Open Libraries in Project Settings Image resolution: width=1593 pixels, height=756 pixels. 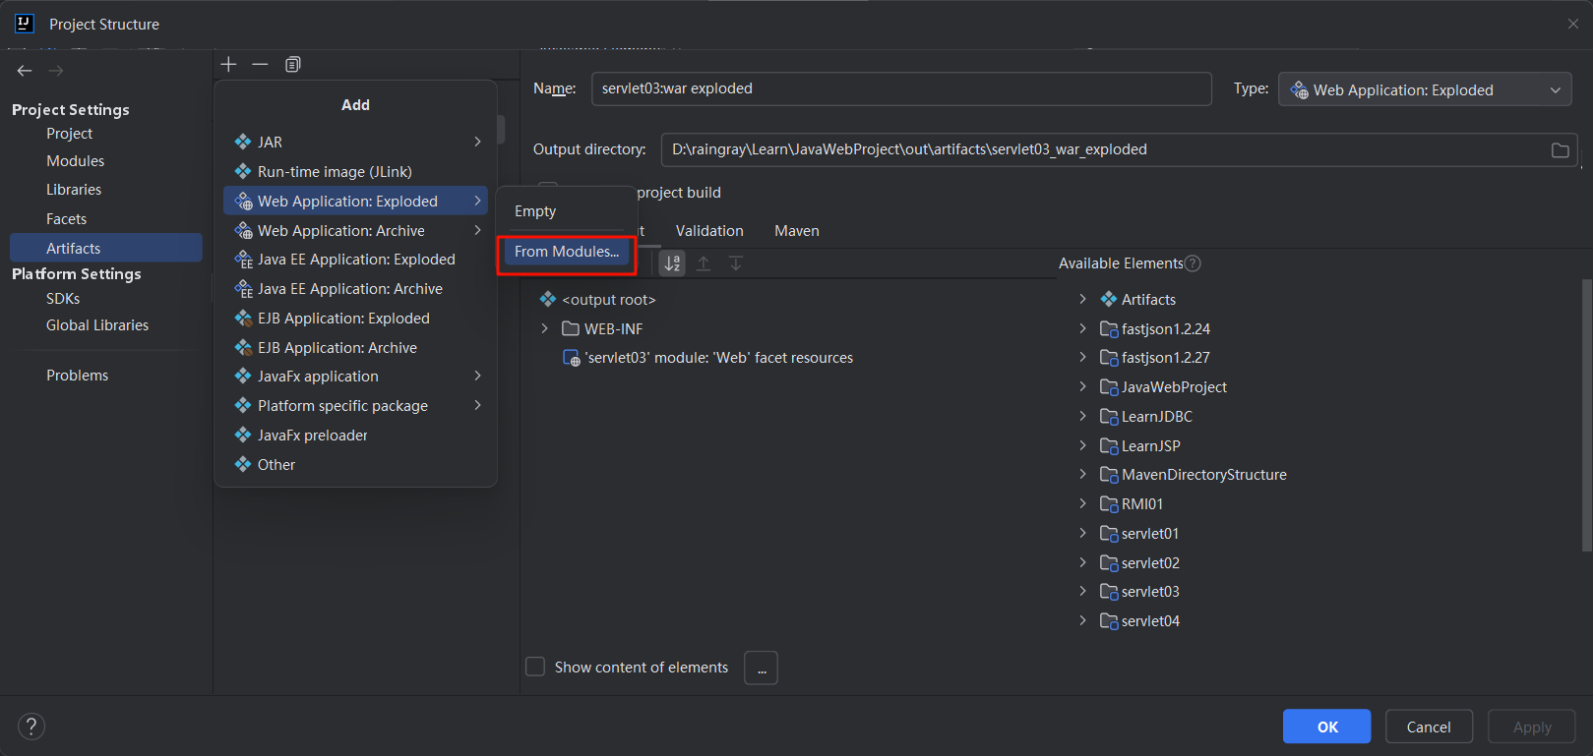(74, 190)
